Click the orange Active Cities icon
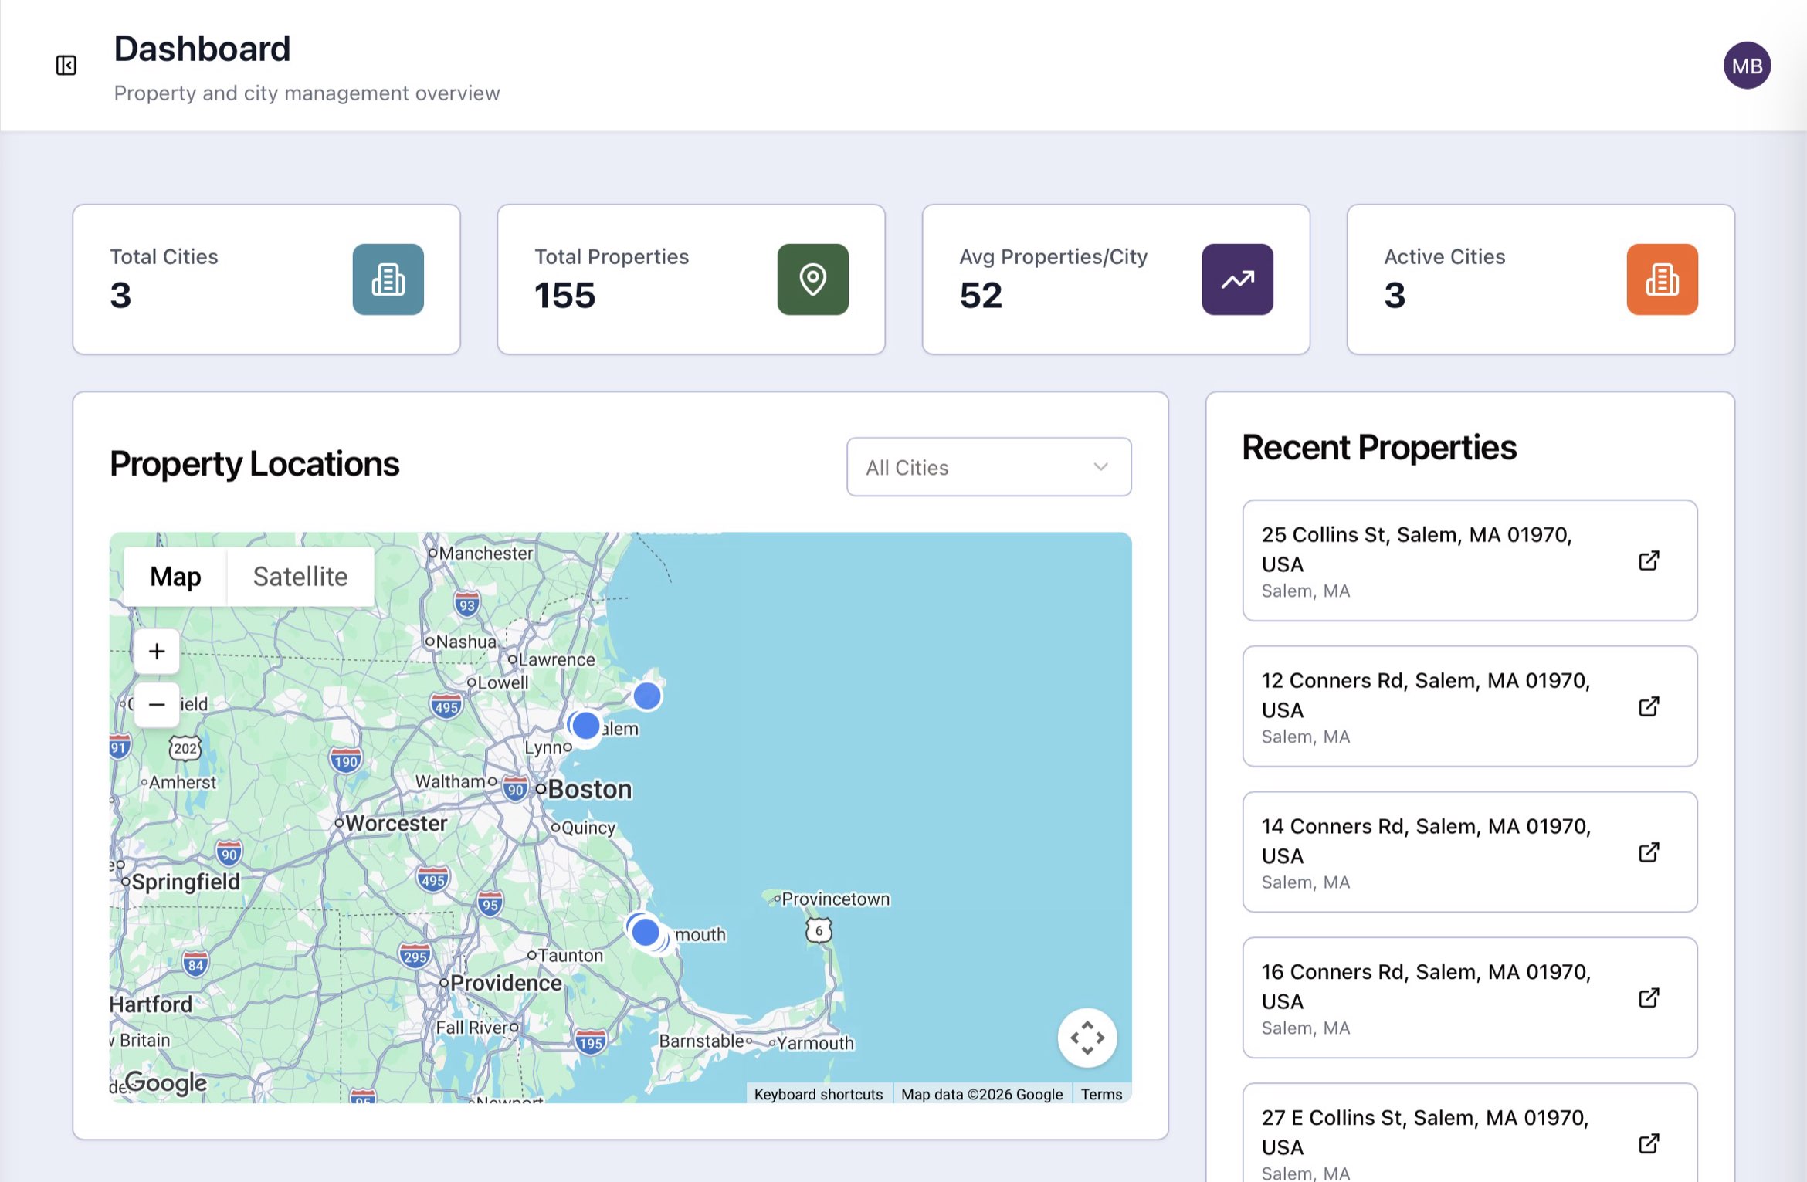The height and width of the screenshot is (1182, 1807). coord(1662,279)
